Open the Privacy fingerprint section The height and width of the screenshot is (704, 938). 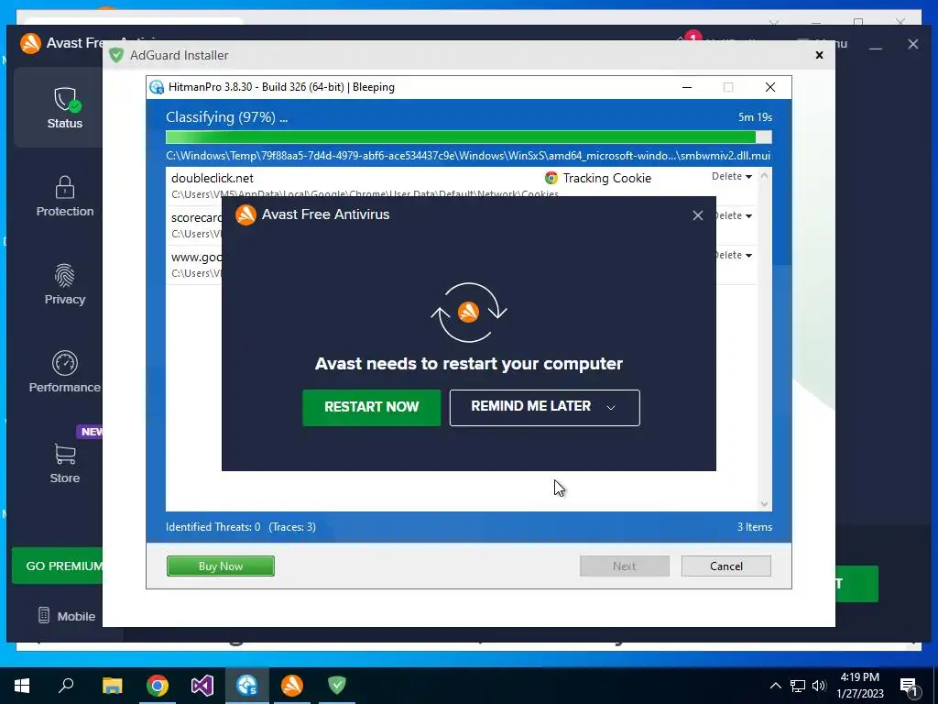coord(65,284)
